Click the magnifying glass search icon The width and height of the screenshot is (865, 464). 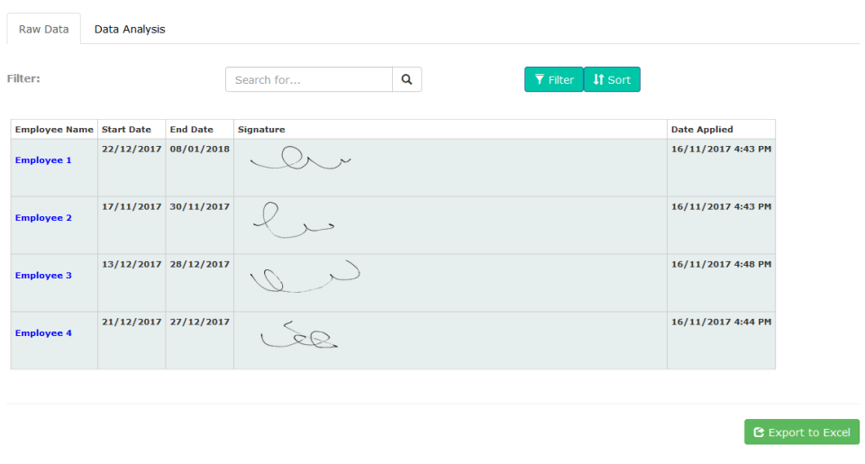(406, 79)
